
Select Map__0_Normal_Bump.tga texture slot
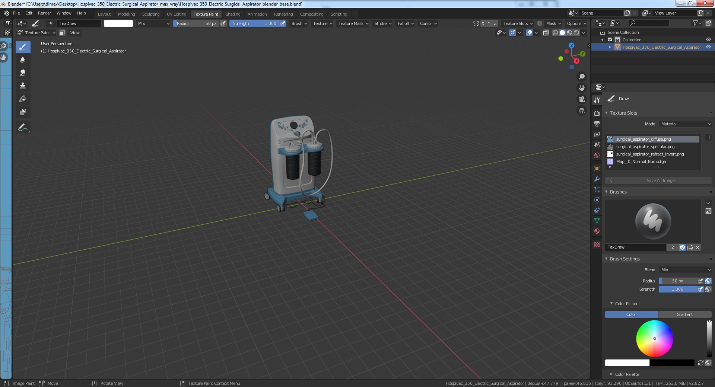[653, 161]
